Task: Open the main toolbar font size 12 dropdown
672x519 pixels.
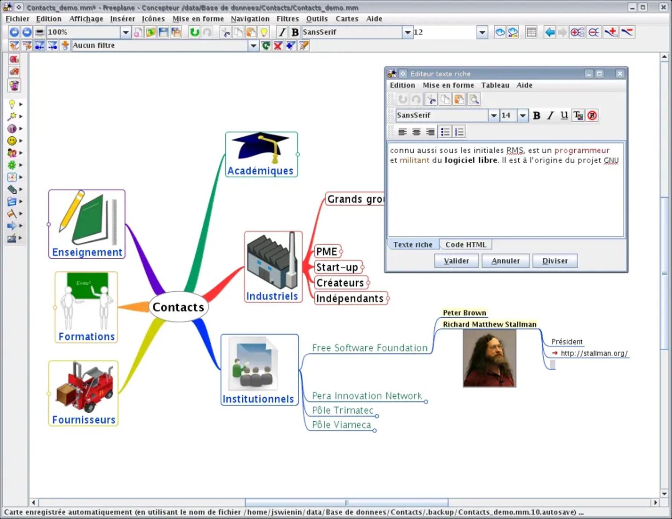Action: [482, 32]
